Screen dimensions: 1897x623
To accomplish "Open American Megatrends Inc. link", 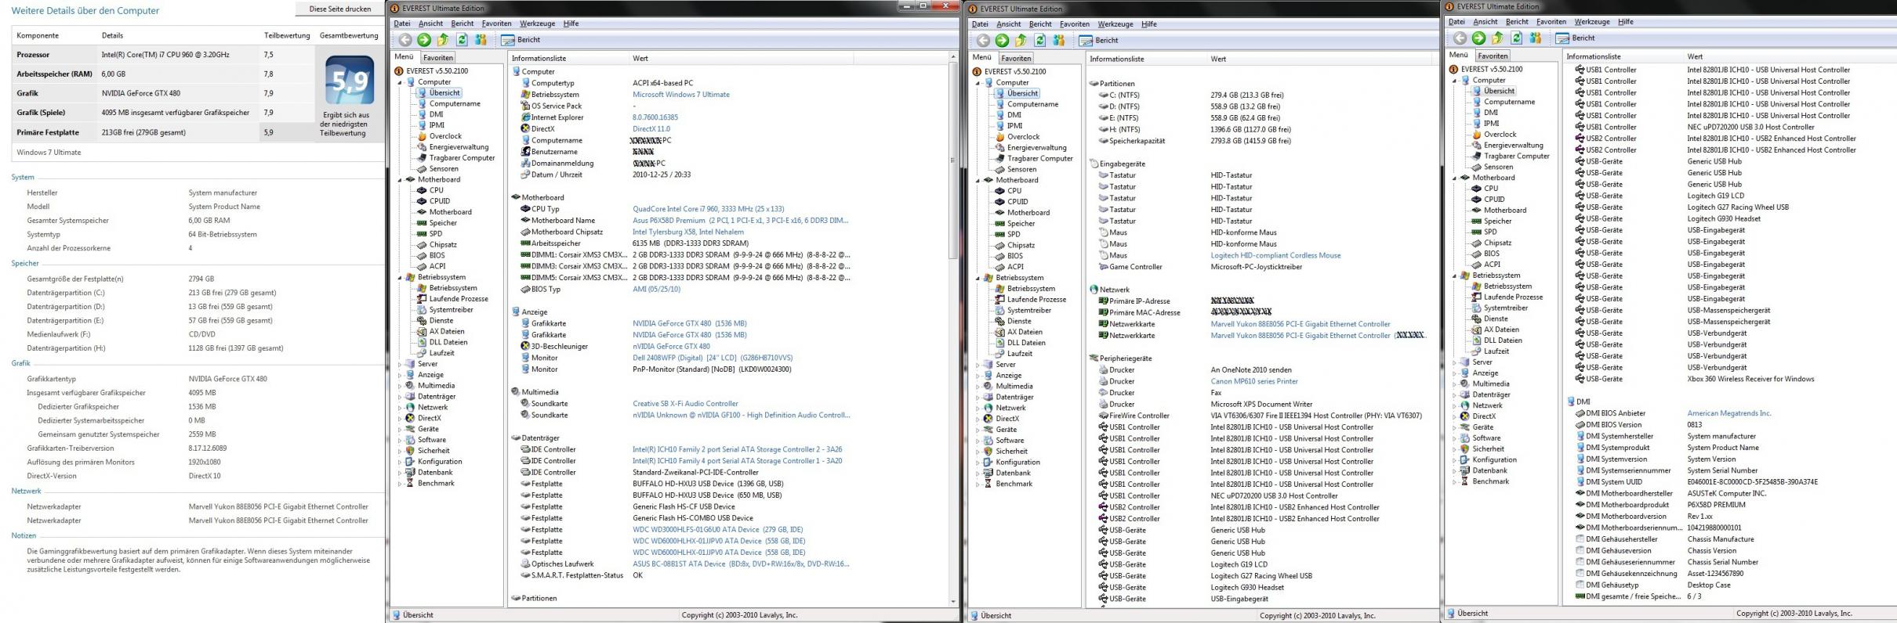I will 1729,413.
